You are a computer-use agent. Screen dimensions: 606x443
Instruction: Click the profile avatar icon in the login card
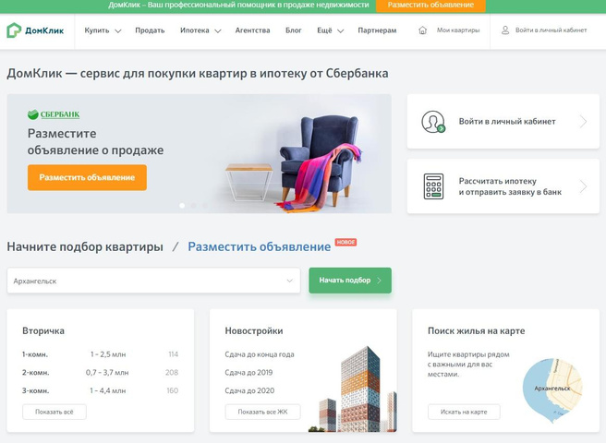[x=433, y=122]
